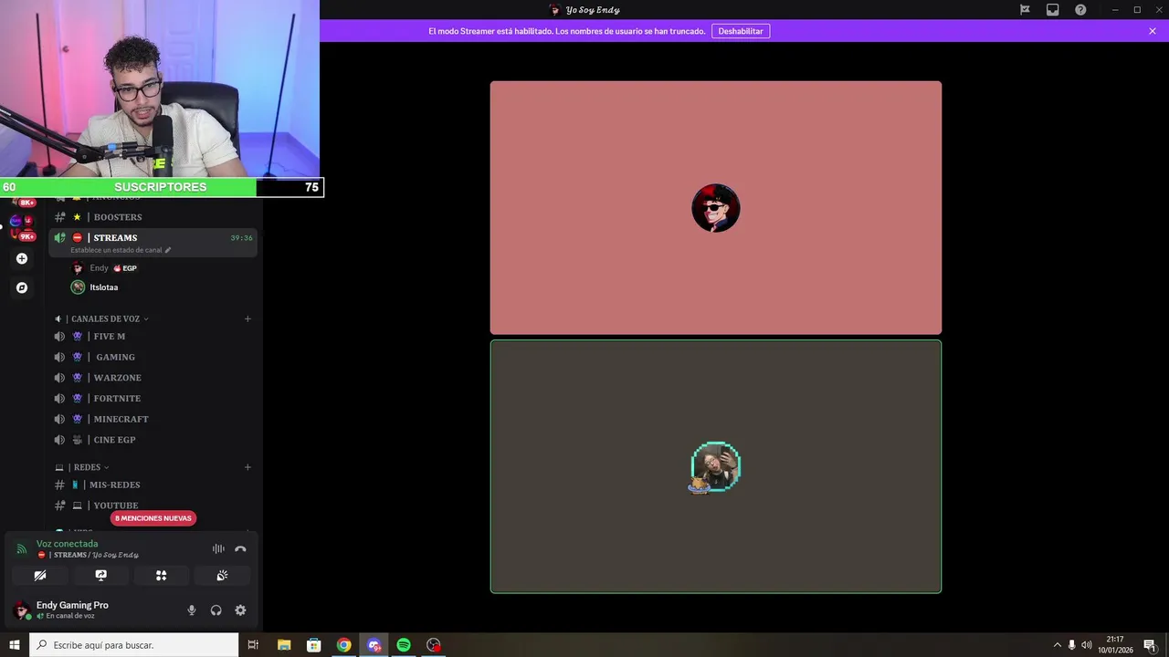Screen dimensions: 1169x657
Task: Open the server with 9K+ badge
Action: pyautogui.click(x=22, y=227)
